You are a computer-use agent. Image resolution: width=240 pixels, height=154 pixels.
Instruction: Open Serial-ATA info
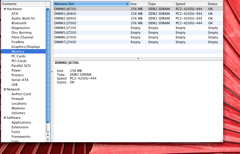point(20,80)
